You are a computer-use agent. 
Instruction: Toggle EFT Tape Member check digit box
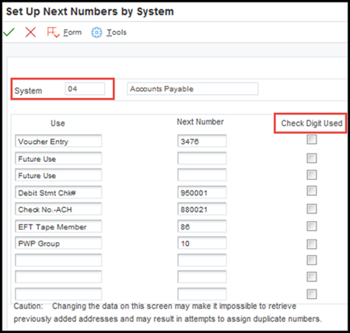312,226
